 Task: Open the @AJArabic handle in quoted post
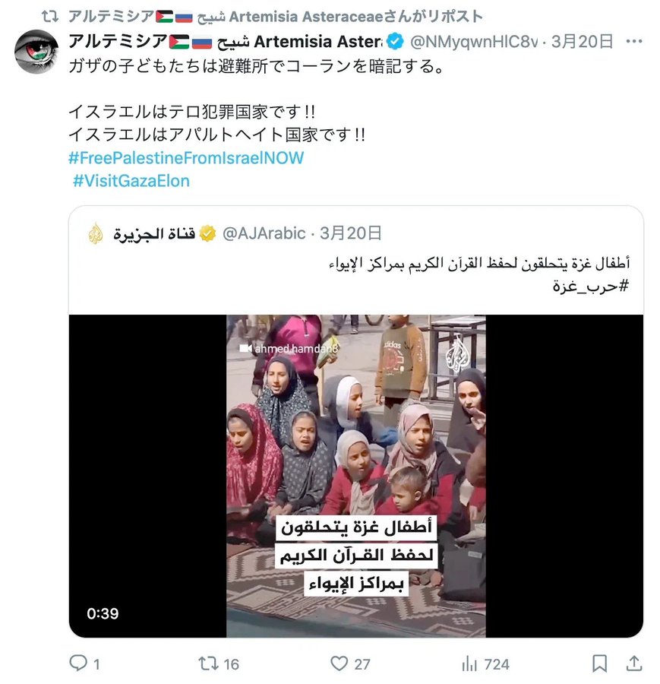(264, 233)
